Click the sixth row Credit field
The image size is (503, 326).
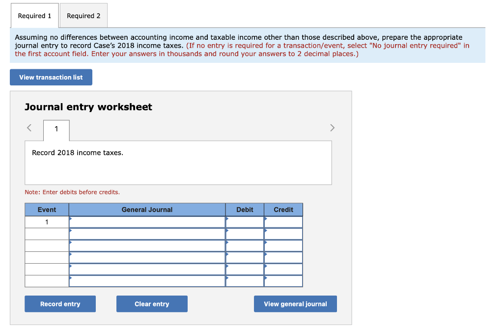click(x=283, y=281)
